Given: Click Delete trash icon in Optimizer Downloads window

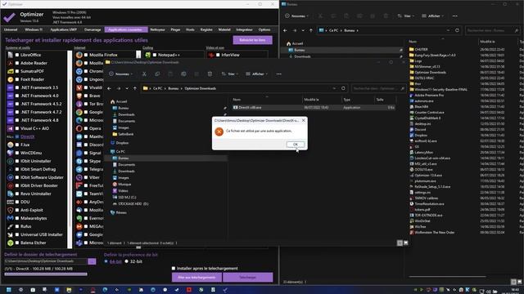Looking at the screenshot, I should pos(210,74).
